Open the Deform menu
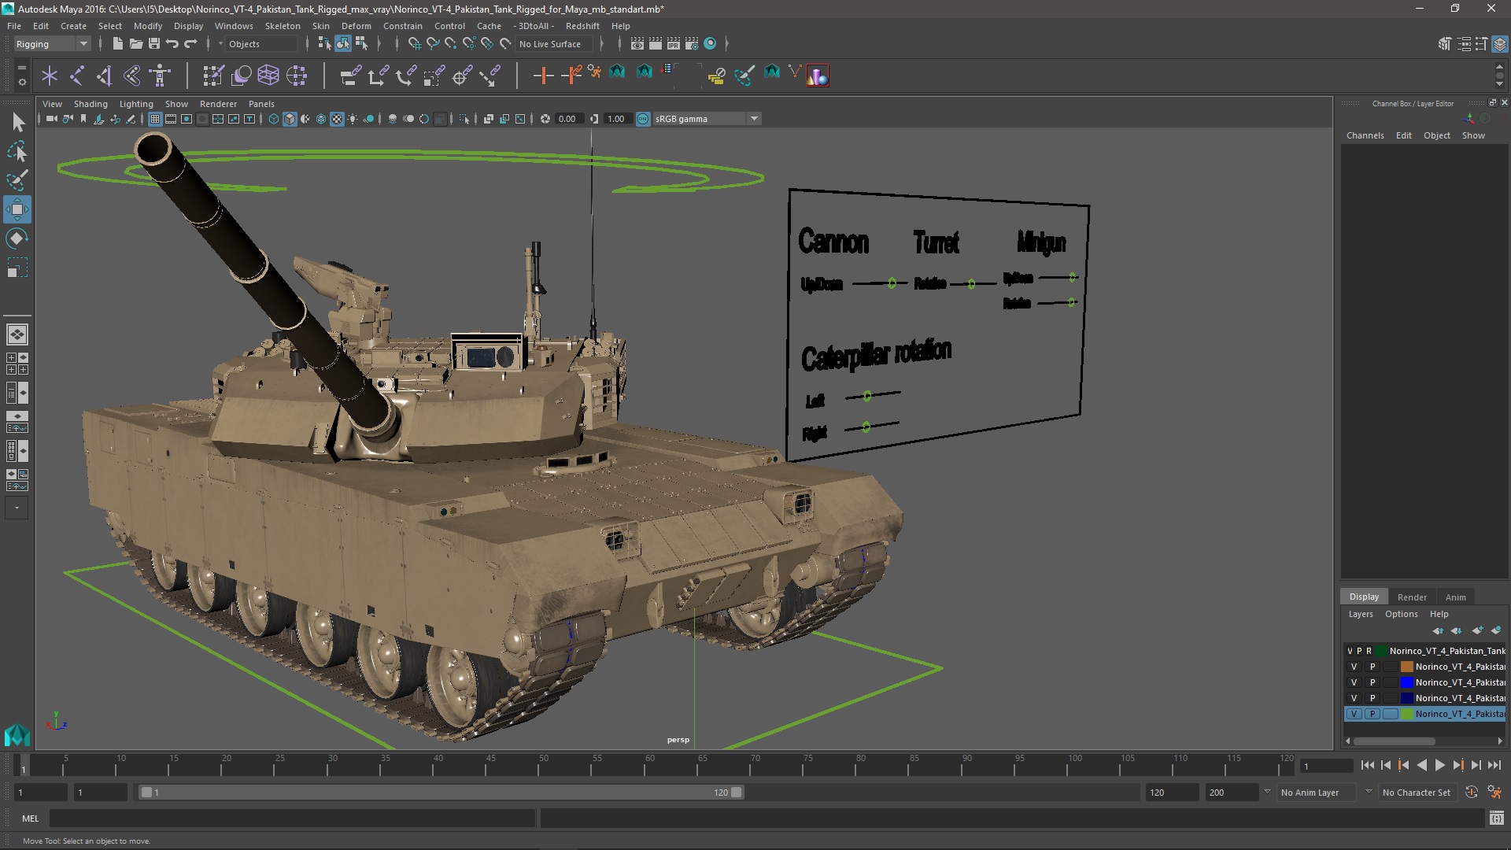The height and width of the screenshot is (850, 1511). [356, 26]
